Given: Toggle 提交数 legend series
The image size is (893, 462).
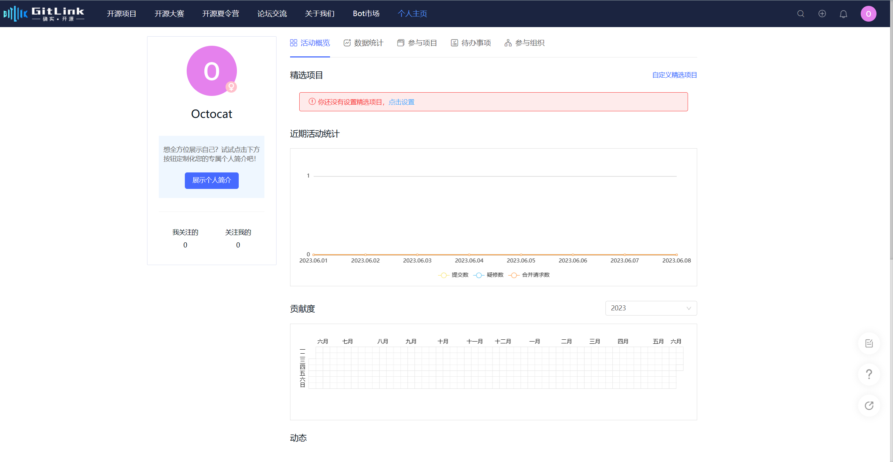Looking at the screenshot, I should [453, 275].
